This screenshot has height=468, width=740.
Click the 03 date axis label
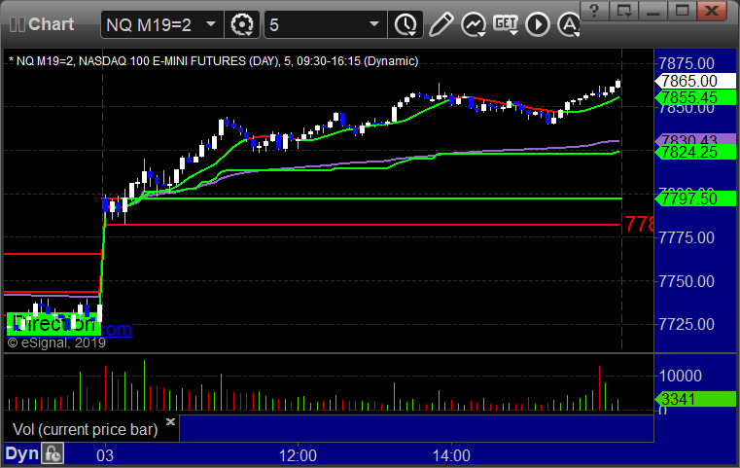pyautogui.click(x=105, y=455)
